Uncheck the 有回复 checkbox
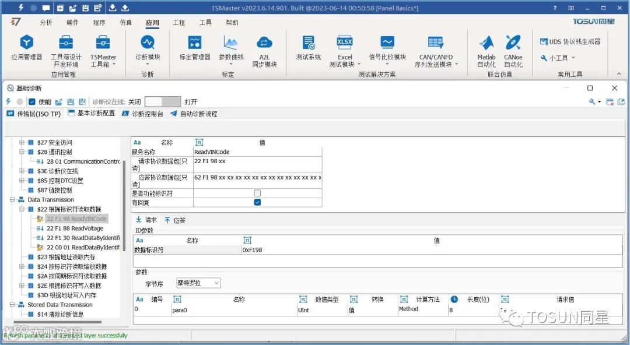 point(258,202)
